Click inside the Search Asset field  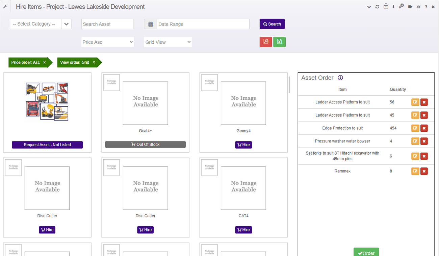point(107,24)
